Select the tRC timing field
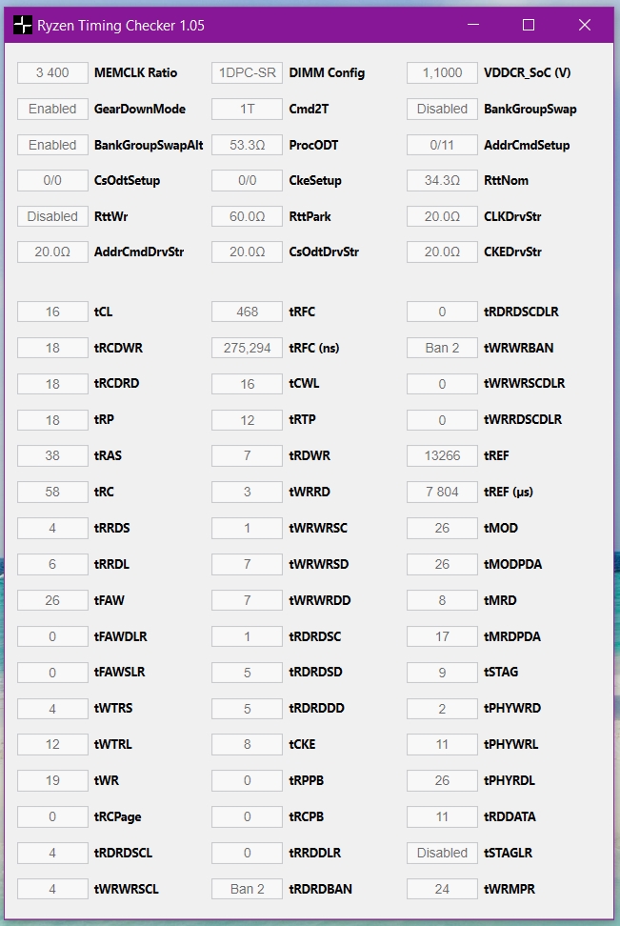 click(52, 492)
